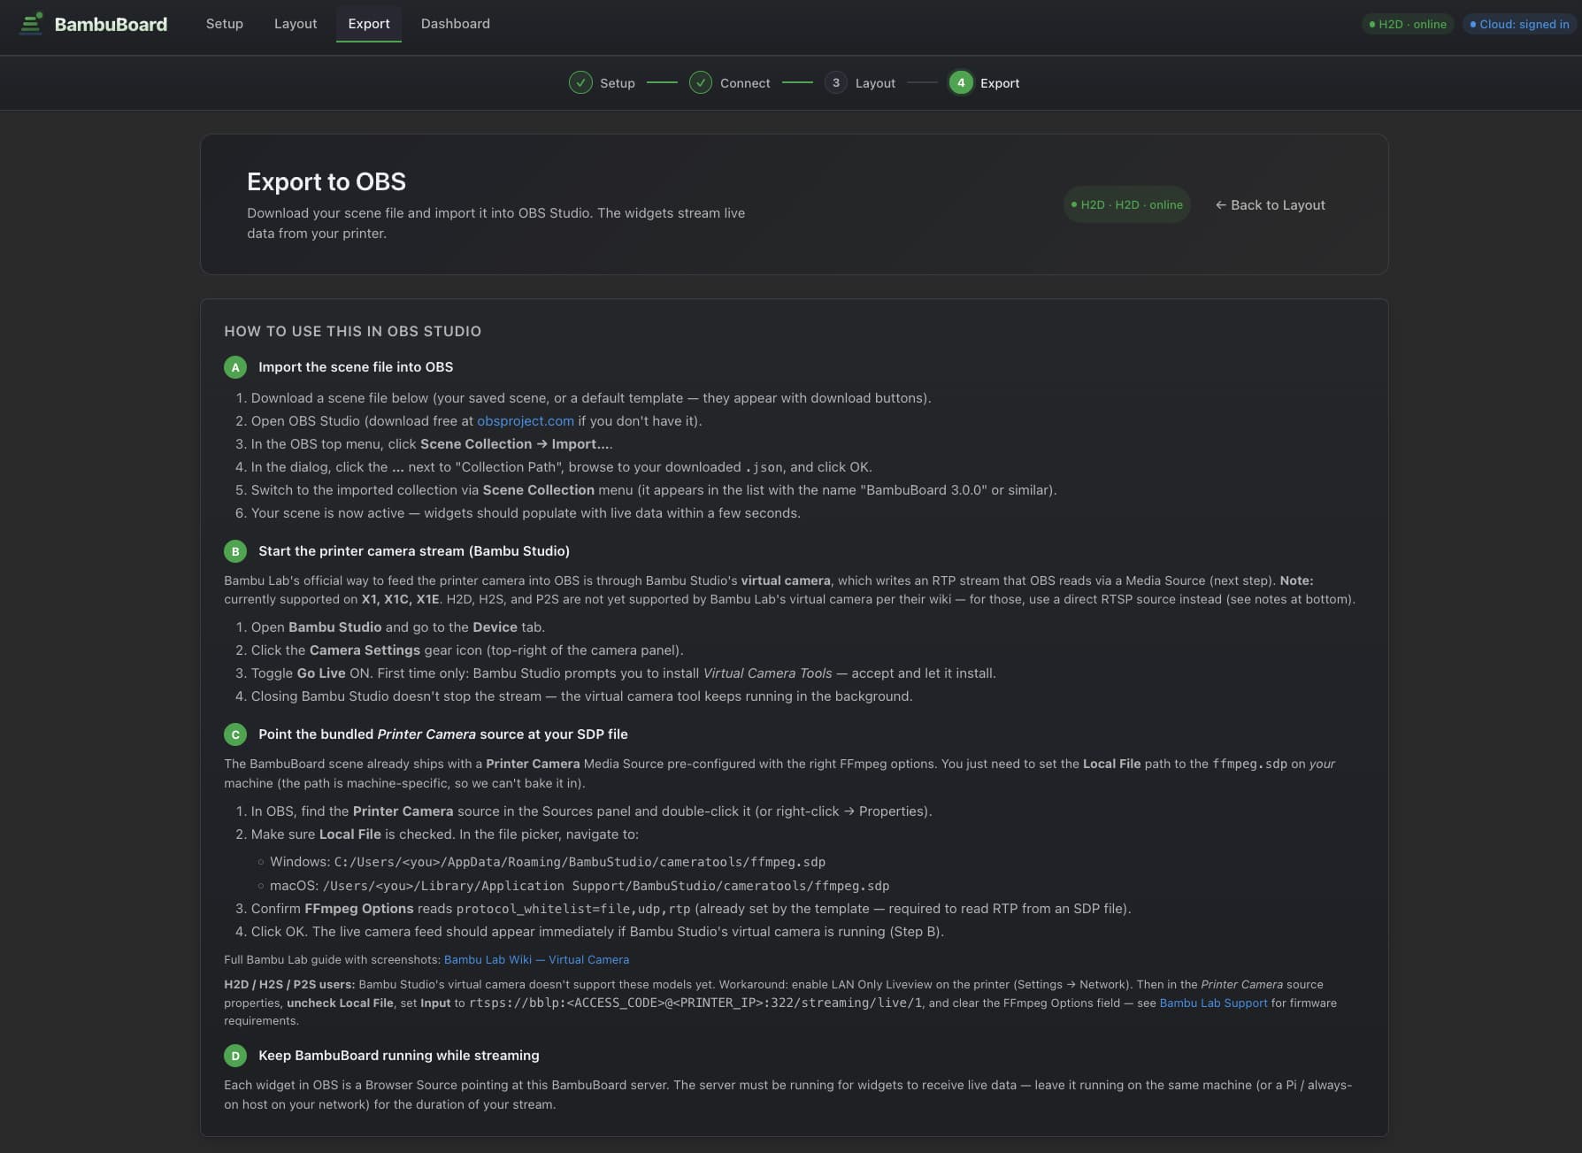Click the Export to OBS heading
This screenshot has width=1582, height=1153.
[326, 181]
